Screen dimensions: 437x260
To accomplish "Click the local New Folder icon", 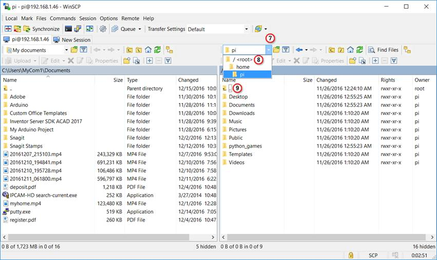I will point(126,61).
